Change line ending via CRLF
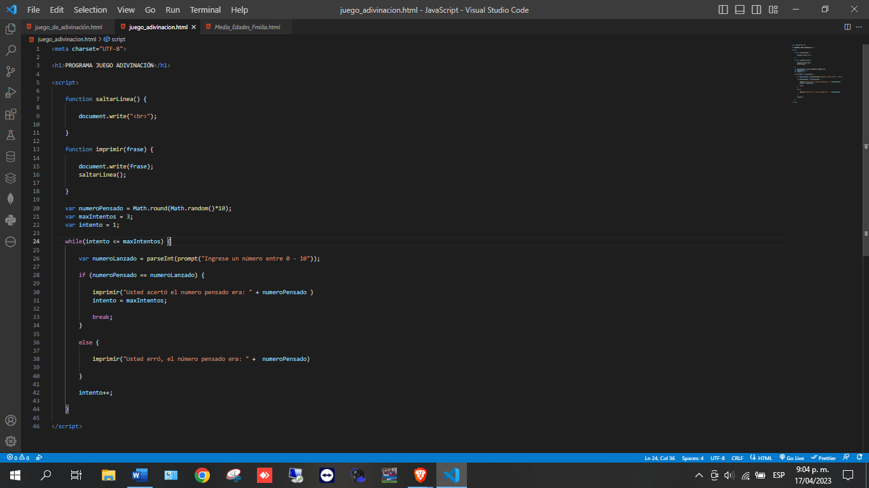 pyautogui.click(x=737, y=457)
